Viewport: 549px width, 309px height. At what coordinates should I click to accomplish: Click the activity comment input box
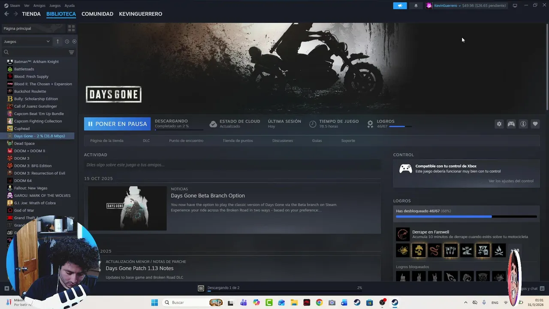[x=232, y=165]
